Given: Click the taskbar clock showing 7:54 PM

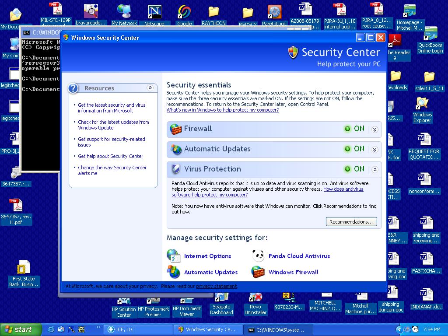Looking at the screenshot, I should (431, 329).
